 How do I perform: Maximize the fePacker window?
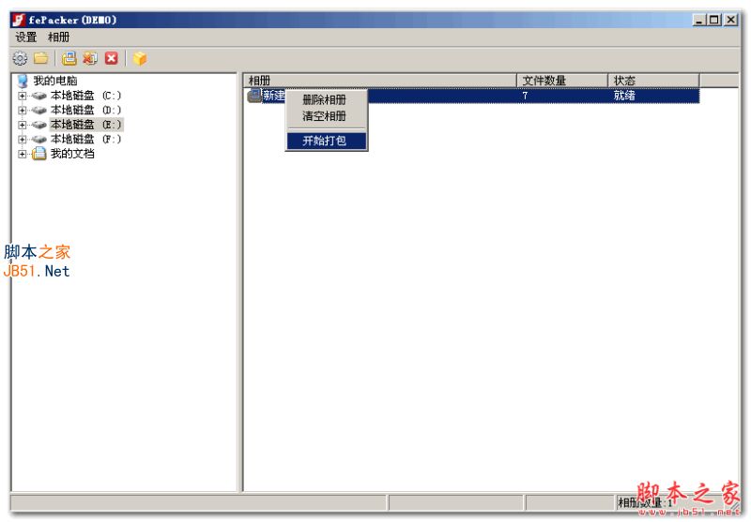tap(714, 20)
